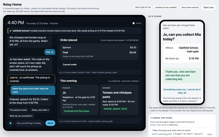This screenshot has width=219, height=137.
Task: Click 'Corner Market (simulated) · R-FBF36C56' label
Action: pyautogui.click(x=119, y=40)
